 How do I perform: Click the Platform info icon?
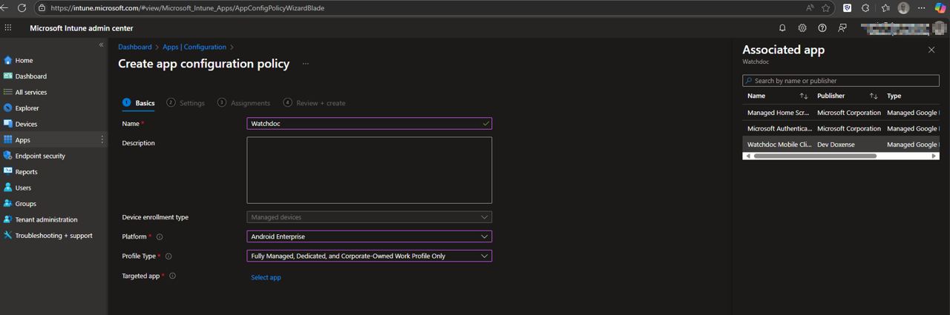pyautogui.click(x=160, y=237)
